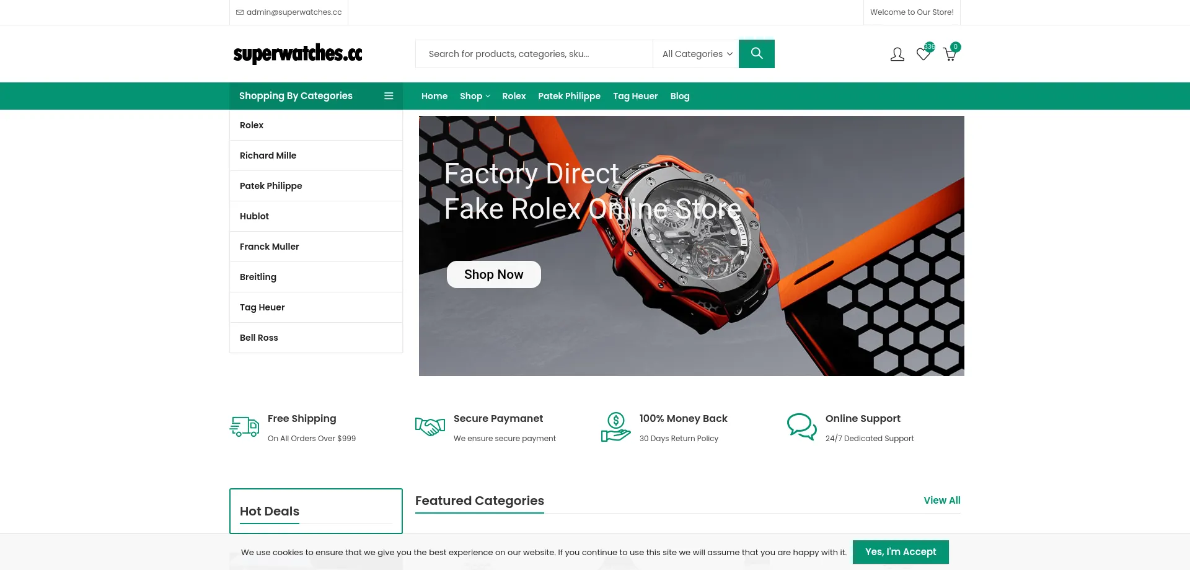Open the shopping cart icon

[950, 54]
